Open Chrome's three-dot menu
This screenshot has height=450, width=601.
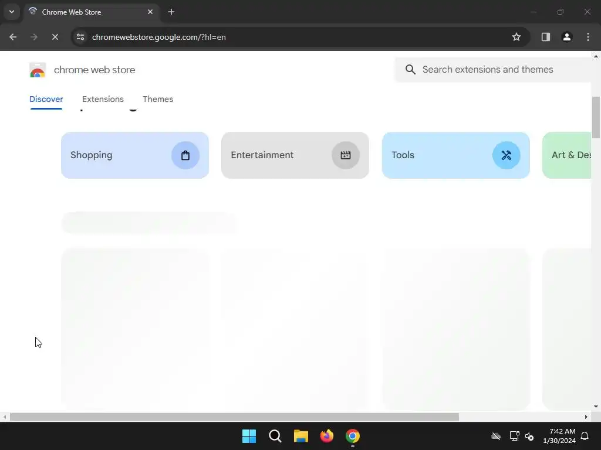pyautogui.click(x=588, y=37)
